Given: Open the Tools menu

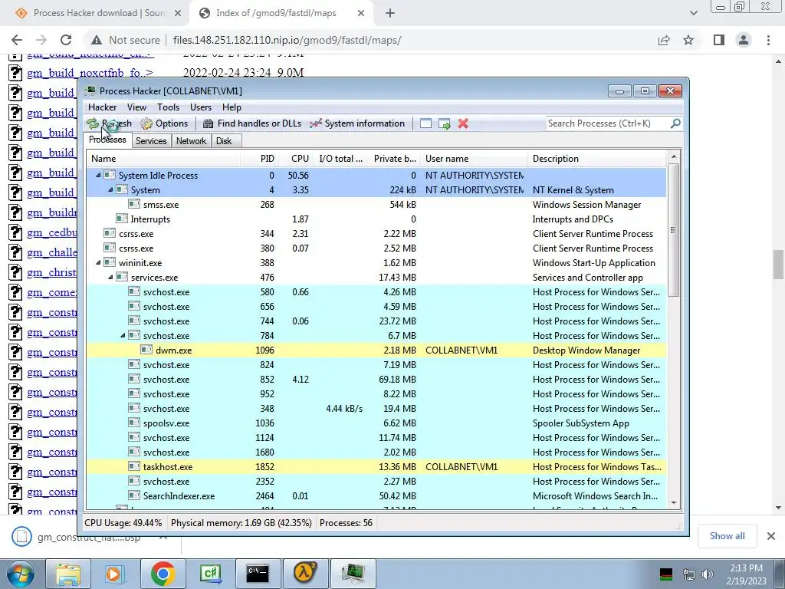Looking at the screenshot, I should [168, 107].
